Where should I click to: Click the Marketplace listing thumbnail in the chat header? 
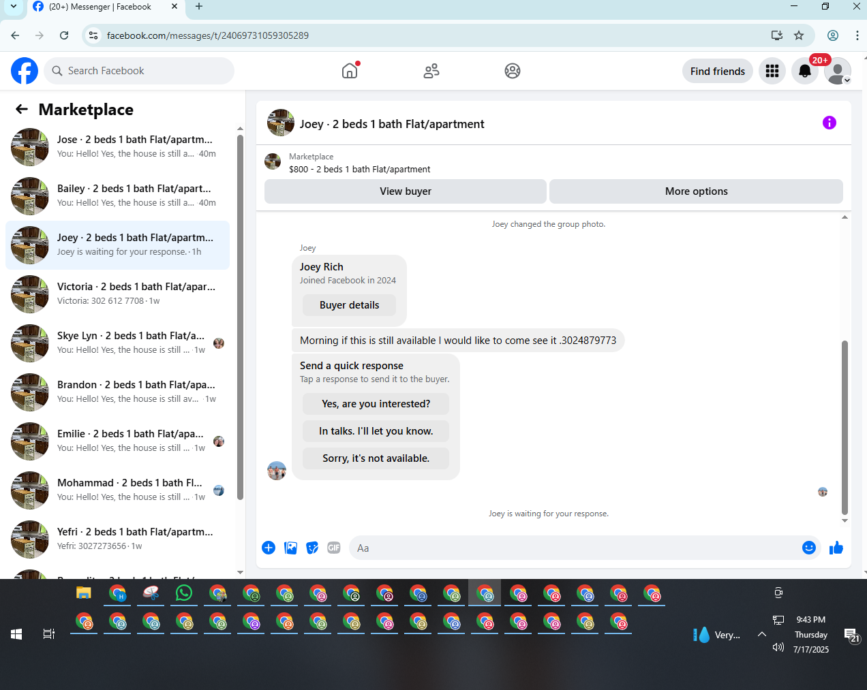click(x=273, y=162)
